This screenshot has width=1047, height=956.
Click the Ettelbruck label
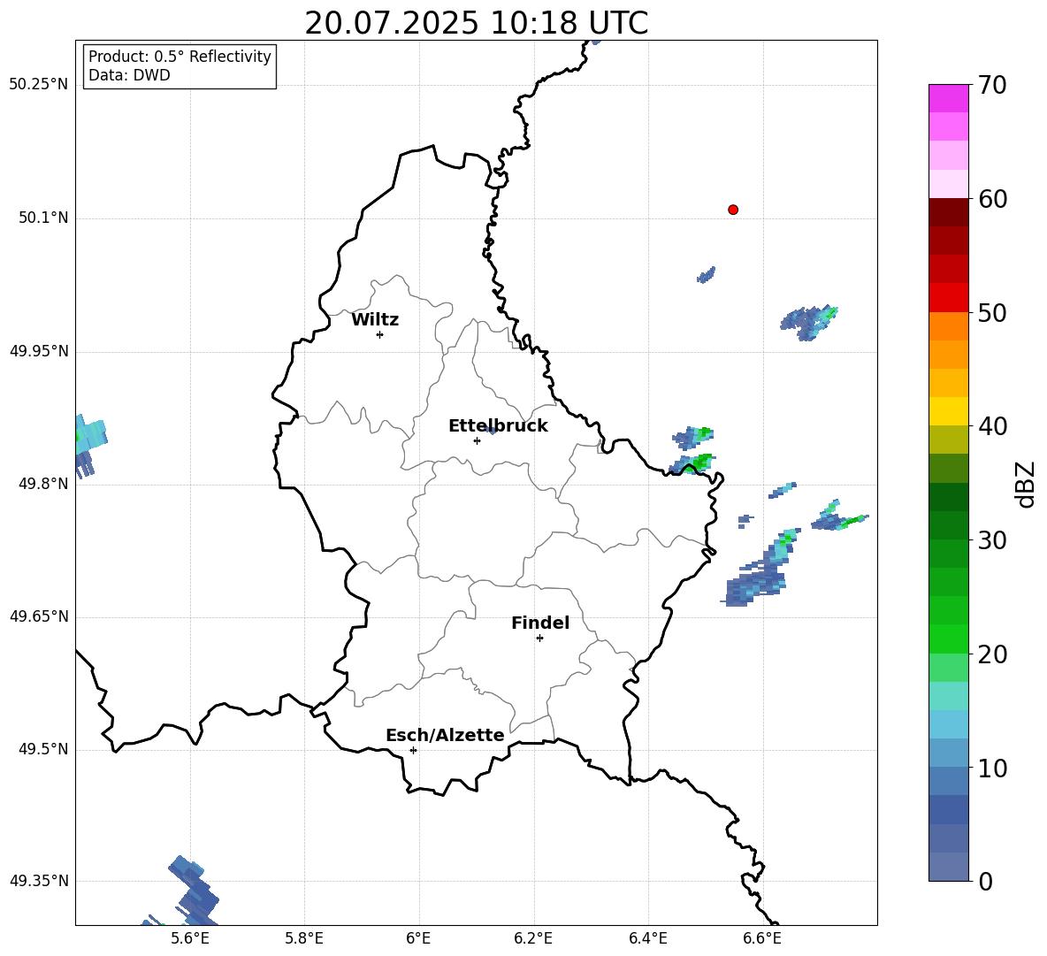(x=498, y=426)
